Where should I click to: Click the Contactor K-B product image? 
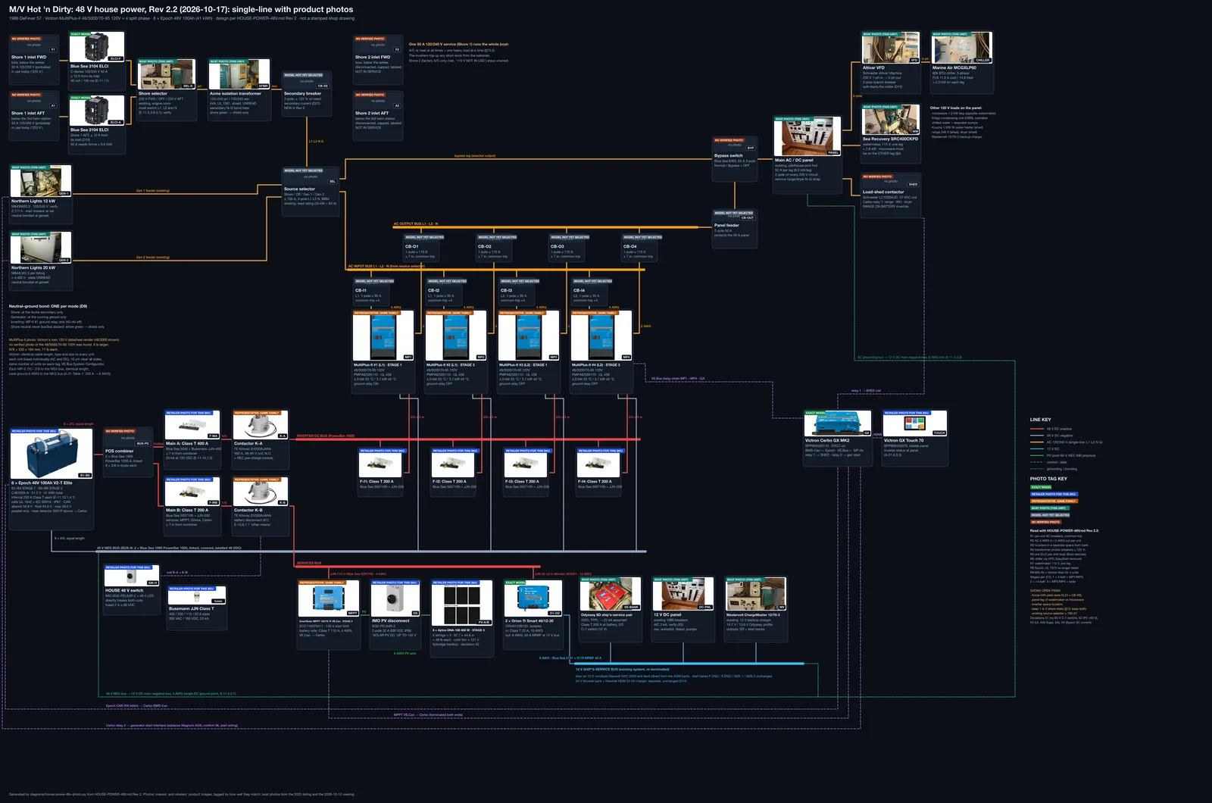point(261,492)
